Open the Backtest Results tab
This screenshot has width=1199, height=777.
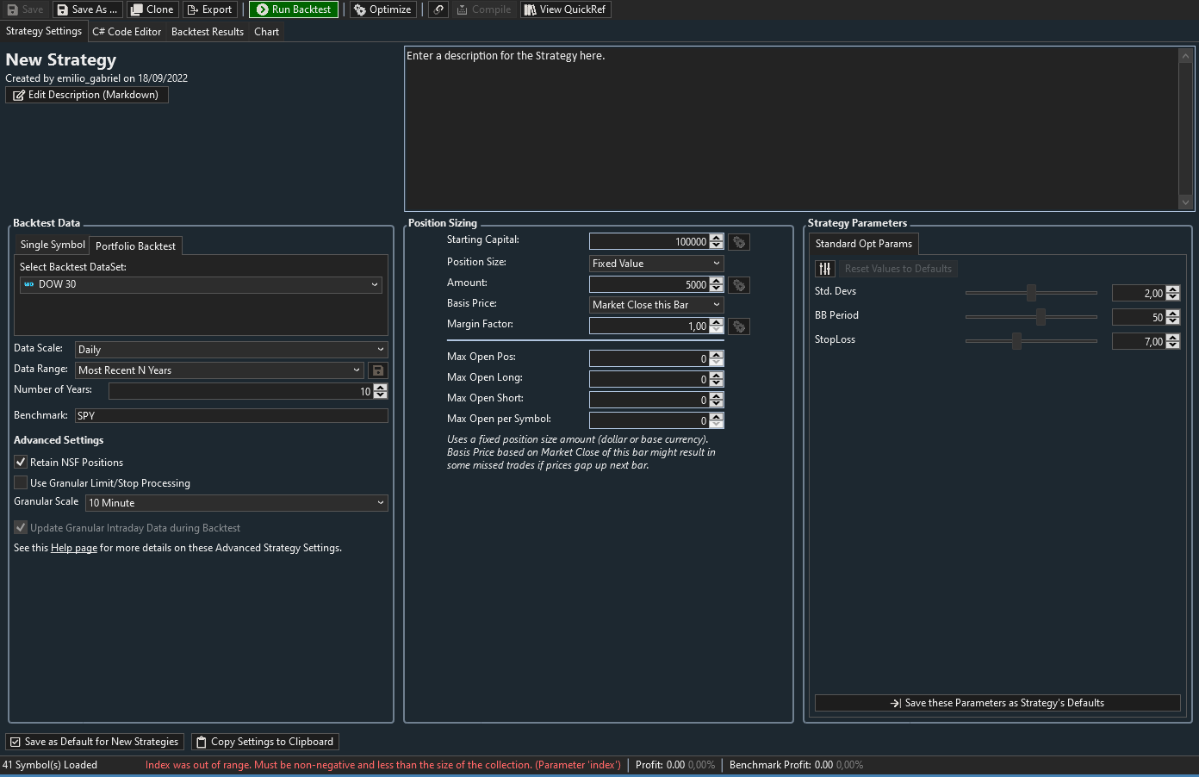[x=208, y=32]
